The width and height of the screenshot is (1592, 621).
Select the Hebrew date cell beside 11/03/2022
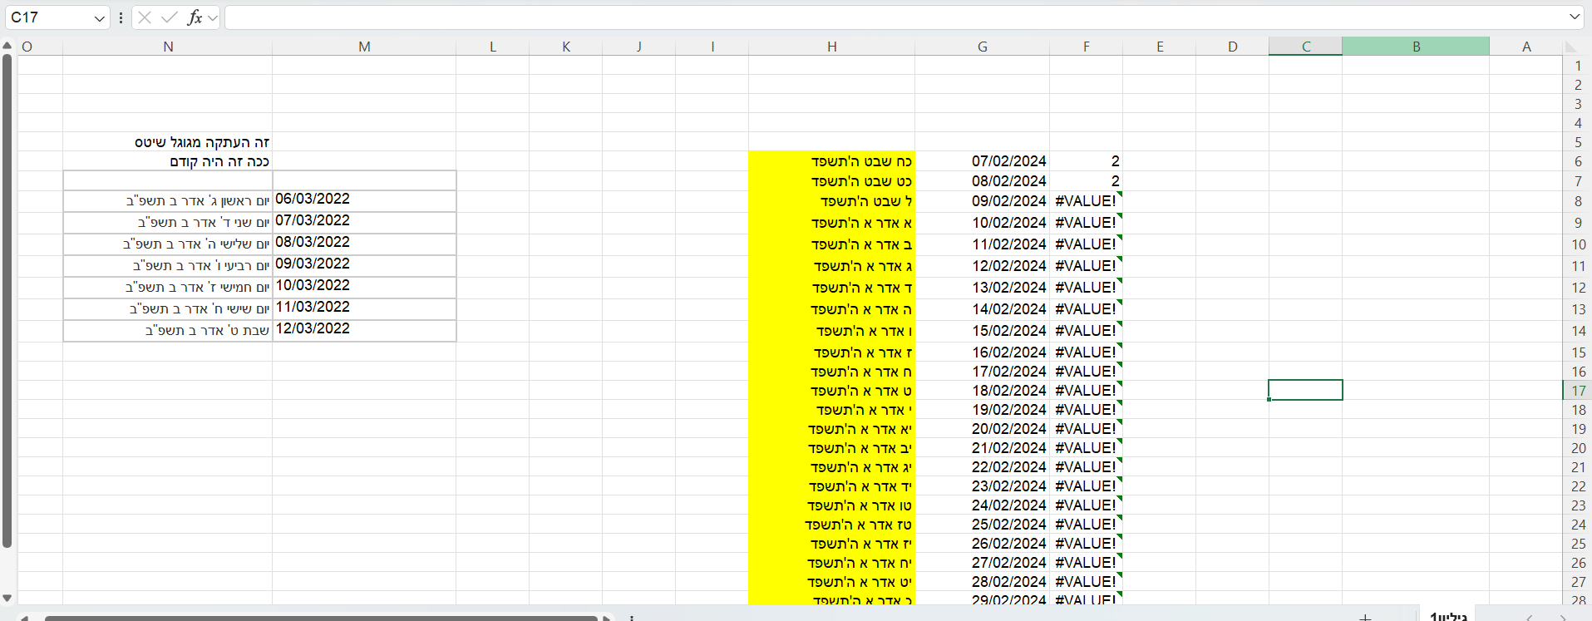[168, 308]
